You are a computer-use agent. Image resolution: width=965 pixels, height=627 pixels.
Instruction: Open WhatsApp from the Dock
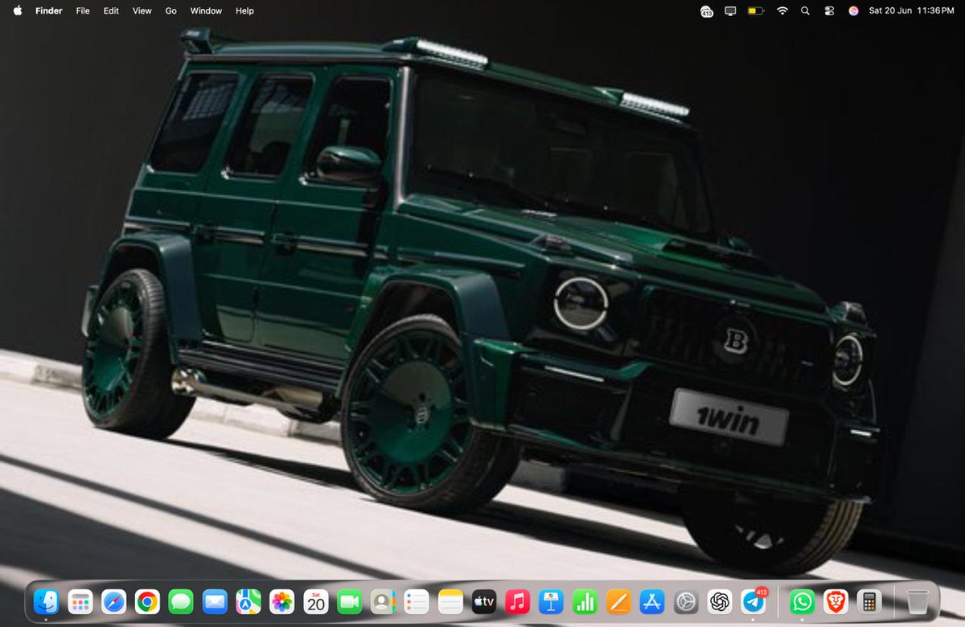[802, 601]
